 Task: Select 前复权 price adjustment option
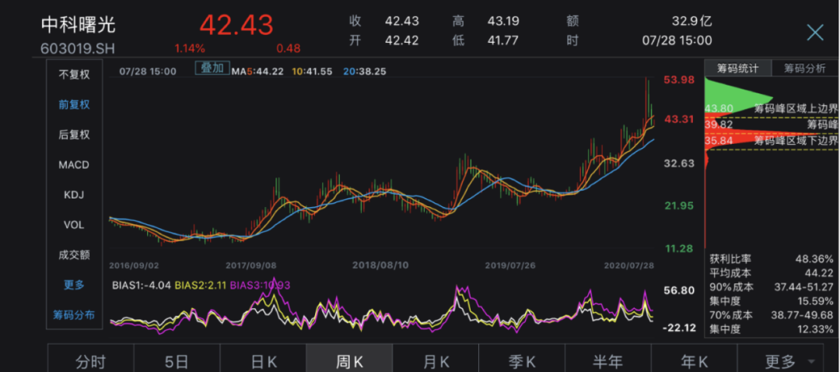(x=74, y=104)
